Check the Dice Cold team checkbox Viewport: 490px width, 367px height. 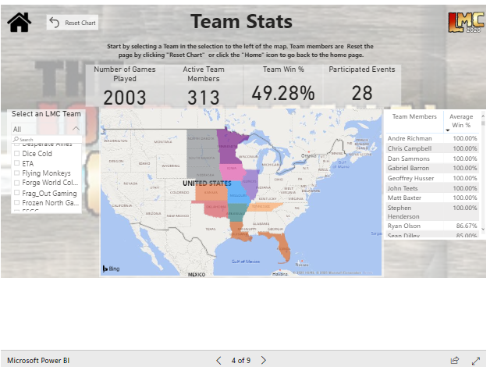[x=16, y=154]
